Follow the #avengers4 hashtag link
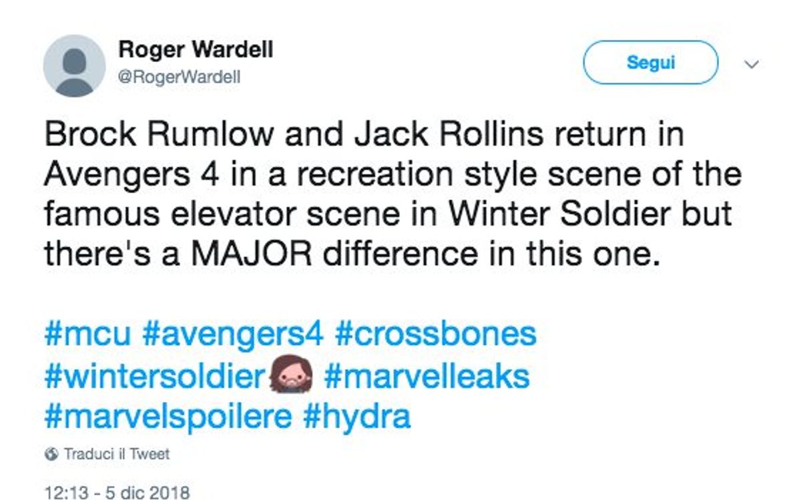Screen dimensions: 801x500 [233, 334]
